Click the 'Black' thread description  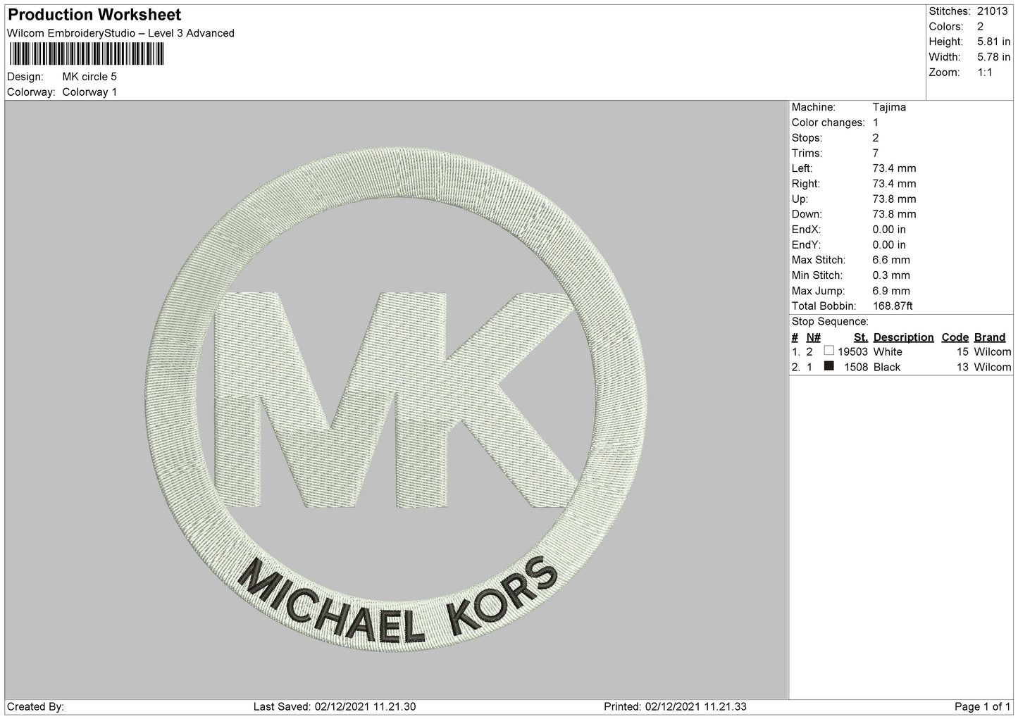click(887, 367)
